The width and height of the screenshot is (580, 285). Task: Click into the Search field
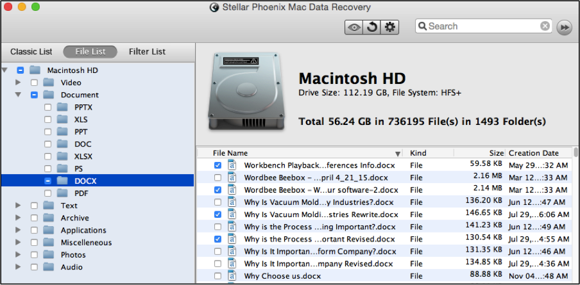click(483, 26)
